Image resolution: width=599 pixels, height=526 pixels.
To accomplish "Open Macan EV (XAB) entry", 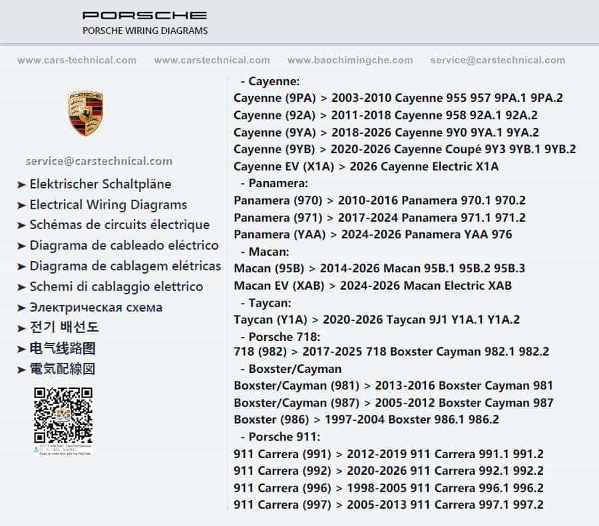I will pos(373,286).
